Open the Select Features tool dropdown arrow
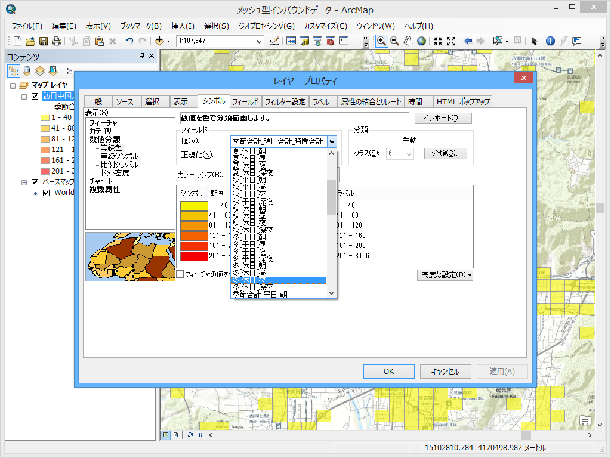Screen dimensions: 611x458 (507, 41)
